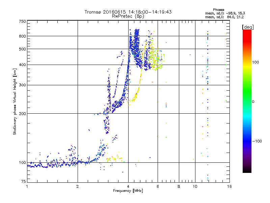270x203 pixels.
Task: Click the y-axis tick label "400"
Action: click(x=22, y=65)
